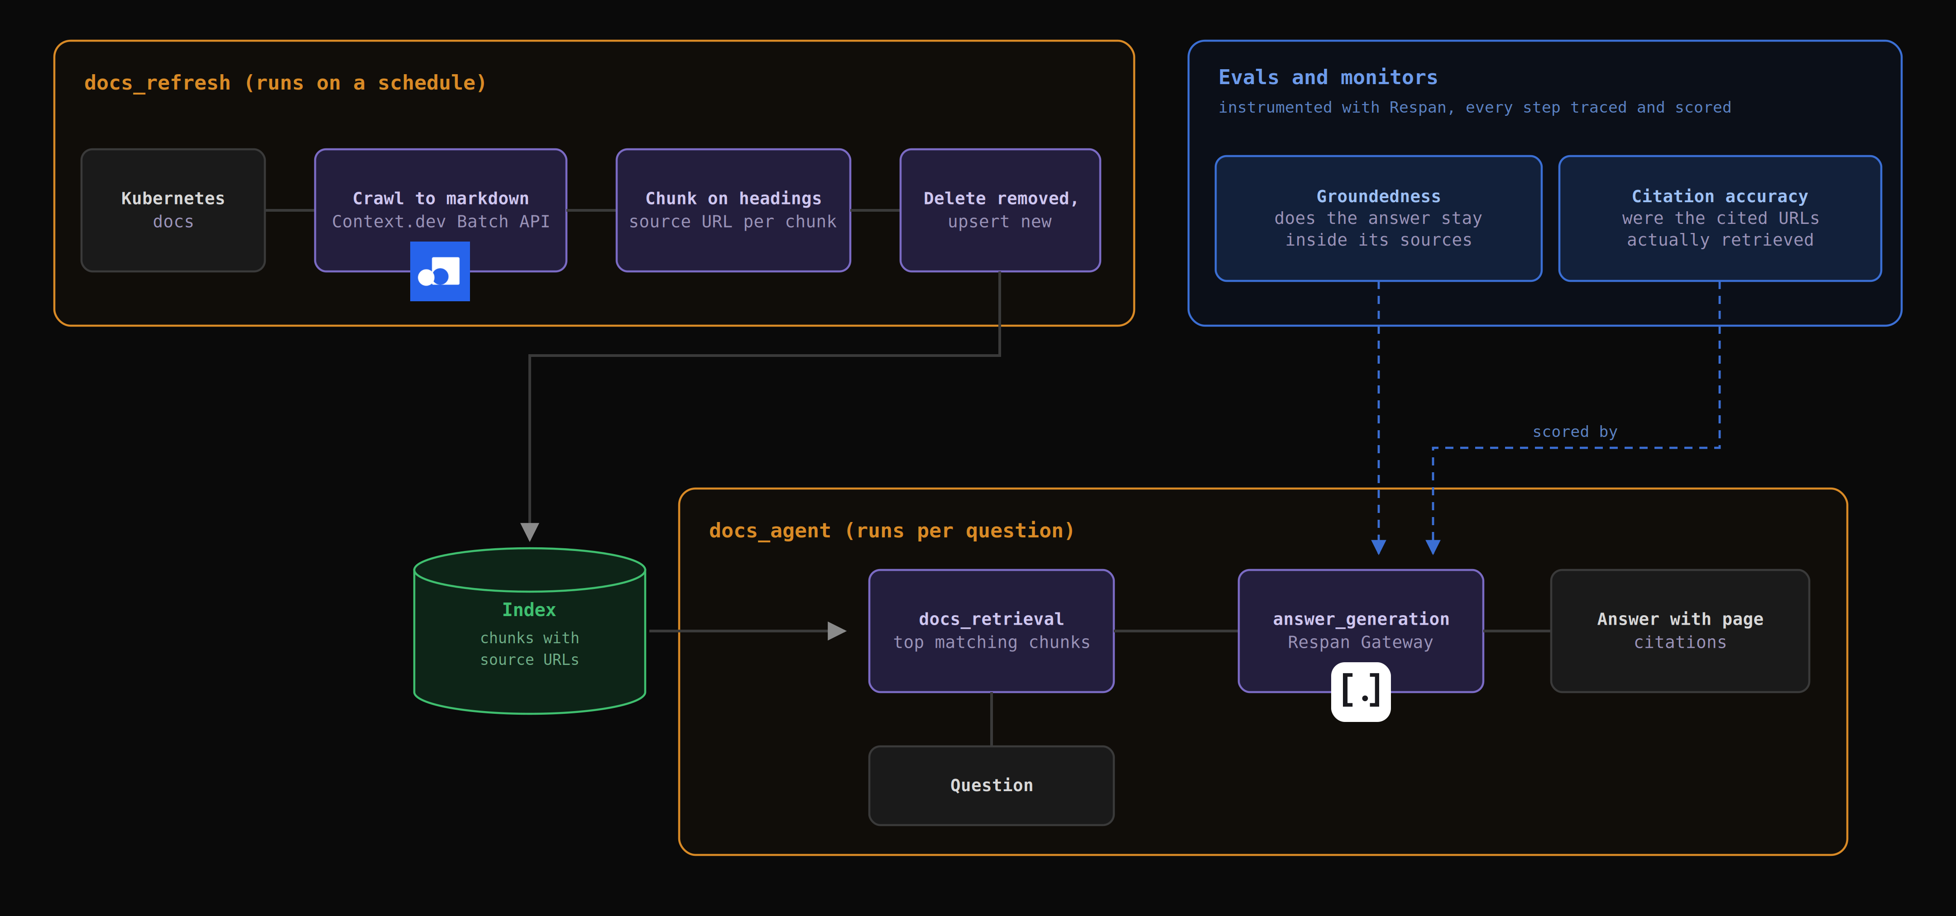The width and height of the screenshot is (1956, 916).
Task: Click the 'source URL per chunk' text
Action: (733, 221)
